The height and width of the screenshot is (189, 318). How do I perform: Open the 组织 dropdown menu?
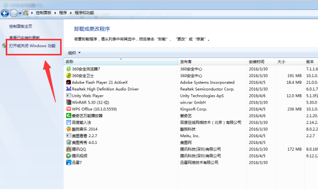[x=74, y=53]
